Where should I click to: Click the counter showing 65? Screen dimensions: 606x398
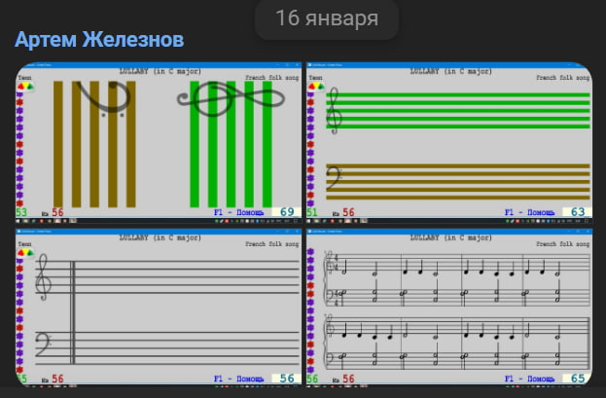pos(578,379)
